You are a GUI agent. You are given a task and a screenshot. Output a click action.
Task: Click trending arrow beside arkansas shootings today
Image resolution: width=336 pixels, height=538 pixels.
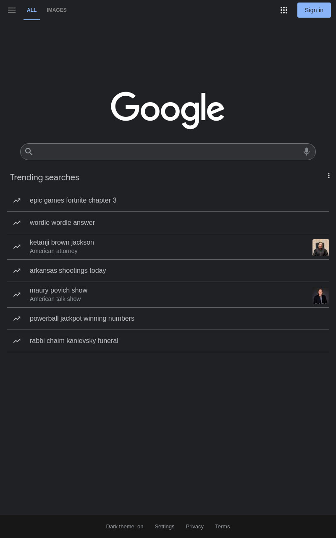17,271
